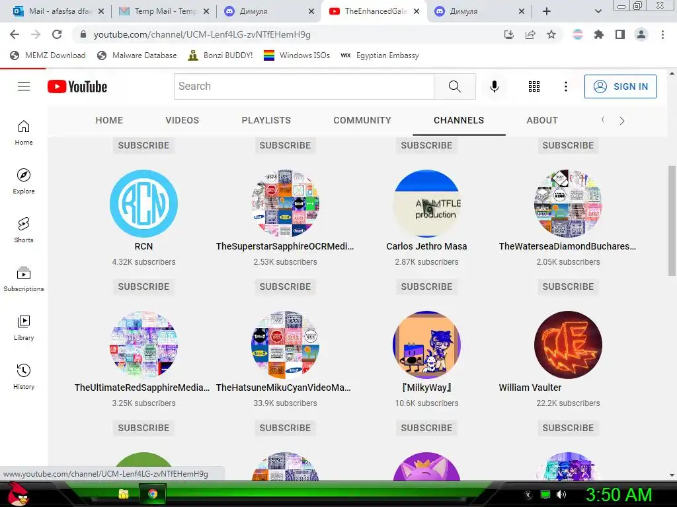The width and height of the screenshot is (677, 507).
Task: Open Explore in the sidebar
Action: point(24,182)
